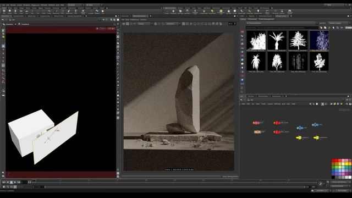The width and height of the screenshot is (352, 198).
Task: Open the camera dropdown in scene viewport
Action: [x=111, y=29]
